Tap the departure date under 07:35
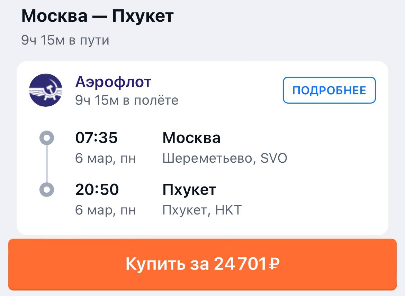 point(105,159)
